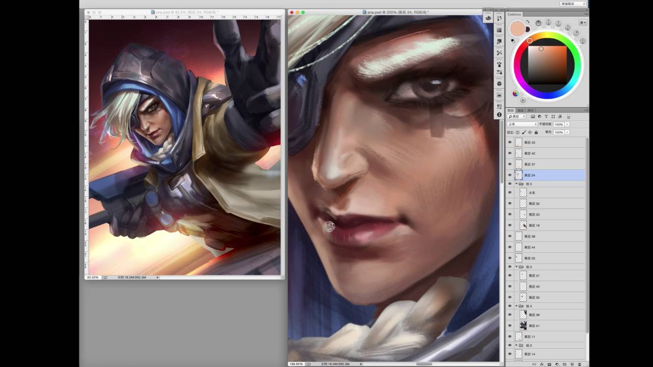Image resolution: width=653 pixels, height=367 pixels.
Task: Click Coolorus dark background color swatch
Action: (x=528, y=29)
